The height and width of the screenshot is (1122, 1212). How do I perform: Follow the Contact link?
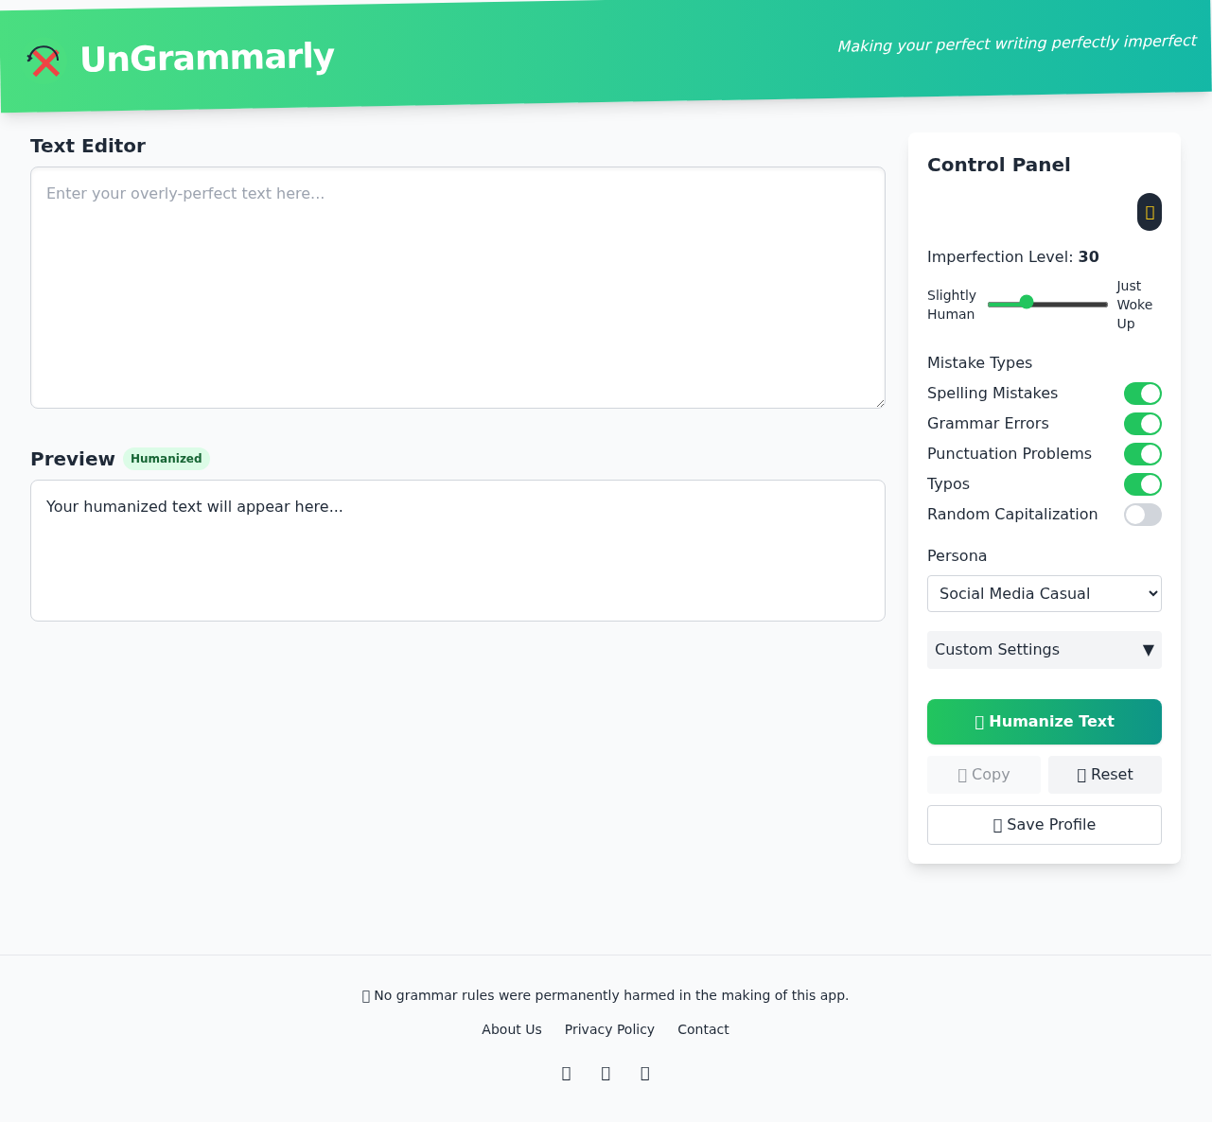703,1029
